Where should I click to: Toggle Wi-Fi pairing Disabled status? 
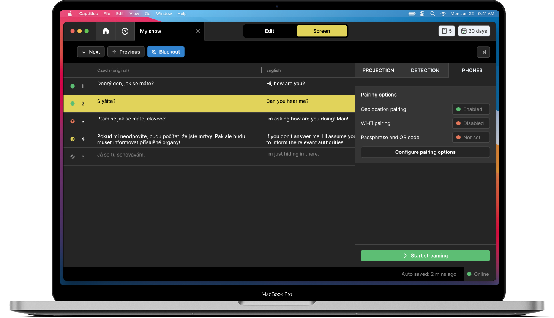(471, 123)
